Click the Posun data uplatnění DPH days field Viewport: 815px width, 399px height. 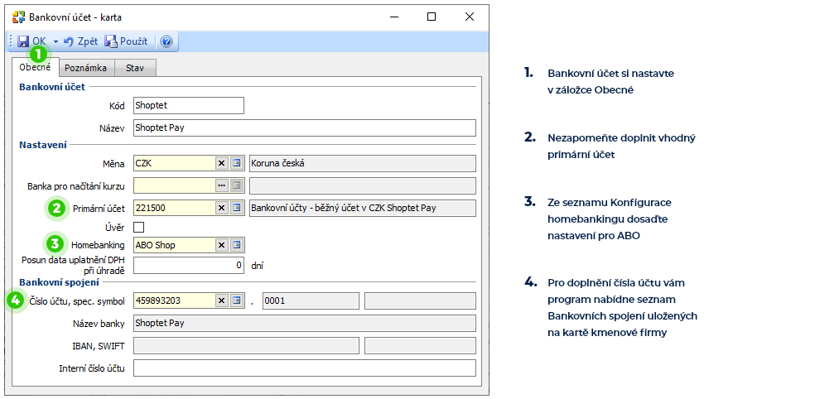point(189,265)
